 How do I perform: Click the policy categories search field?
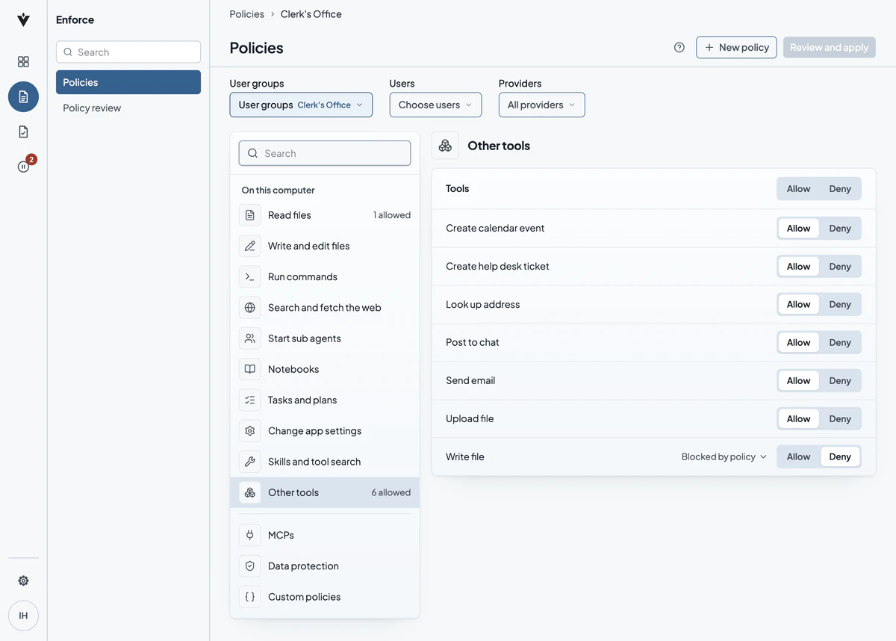pyautogui.click(x=325, y=153)
